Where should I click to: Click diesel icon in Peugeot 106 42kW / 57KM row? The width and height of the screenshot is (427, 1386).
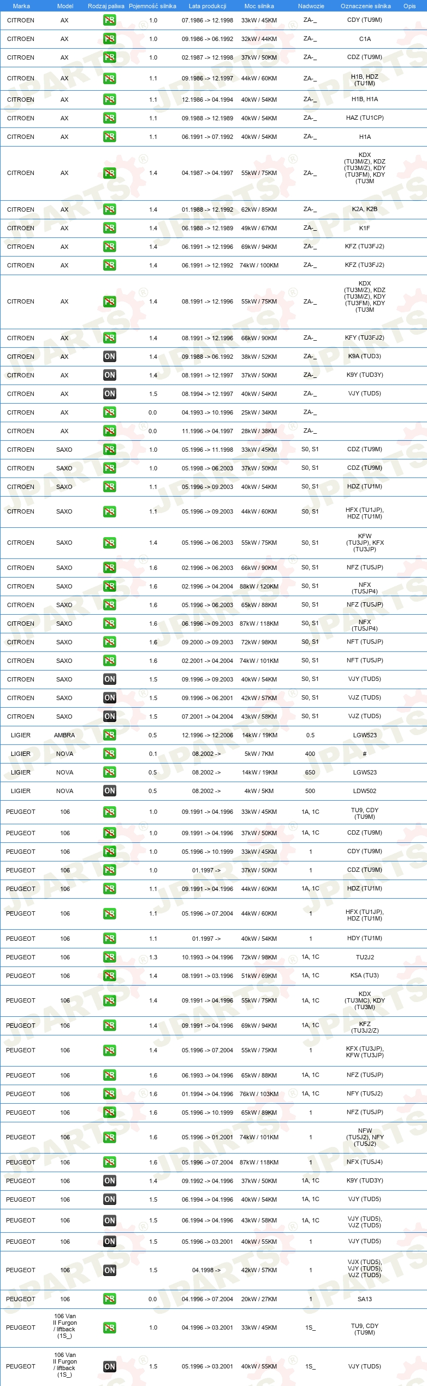[110, 1271]
